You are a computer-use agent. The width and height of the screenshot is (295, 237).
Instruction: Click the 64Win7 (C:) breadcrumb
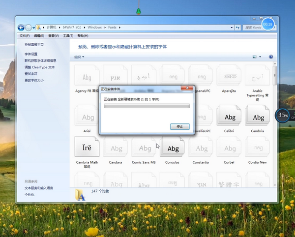pyautogui.click(x=72, y=27)
